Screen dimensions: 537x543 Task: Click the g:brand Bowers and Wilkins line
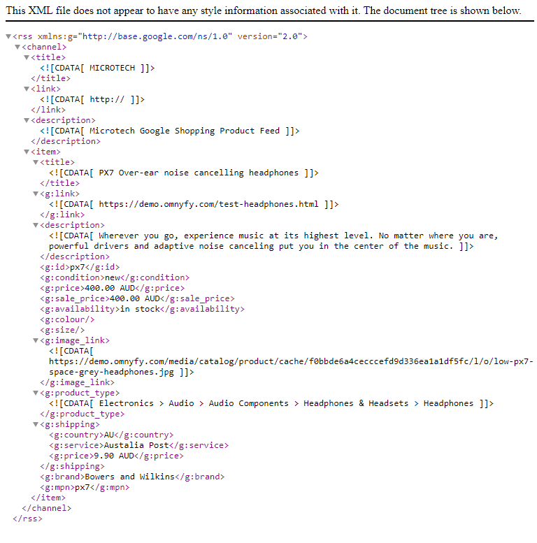pyautogui.click(x=132, y=477)
